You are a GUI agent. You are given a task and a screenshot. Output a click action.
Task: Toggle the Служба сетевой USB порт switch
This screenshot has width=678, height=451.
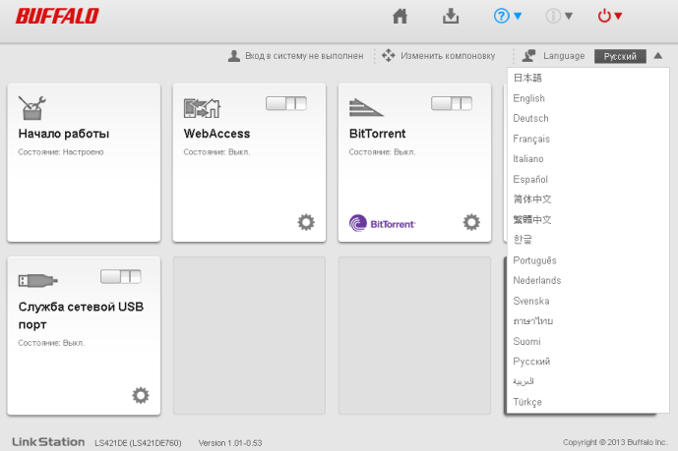coord(121,277)
